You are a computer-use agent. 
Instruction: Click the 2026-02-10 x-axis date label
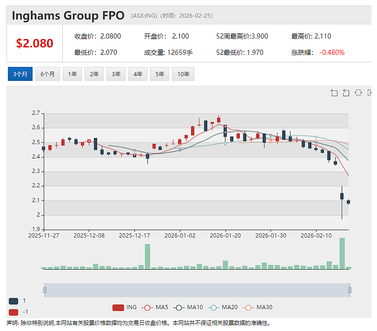316,236
